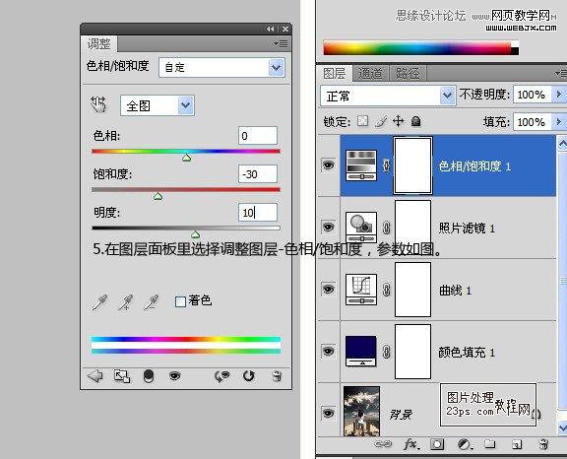Delete this adjustment layer trash icon

pos(277,376)
